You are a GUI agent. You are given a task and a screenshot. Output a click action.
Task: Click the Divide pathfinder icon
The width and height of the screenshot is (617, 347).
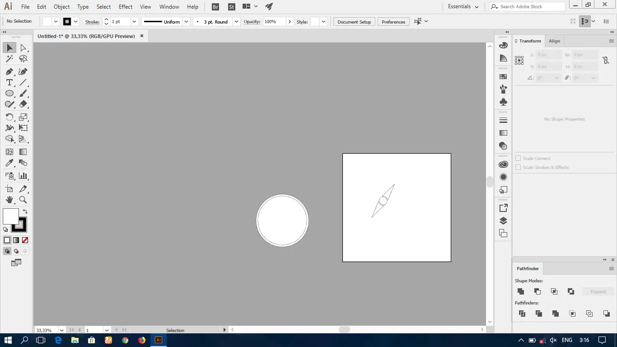click(522, 314)
